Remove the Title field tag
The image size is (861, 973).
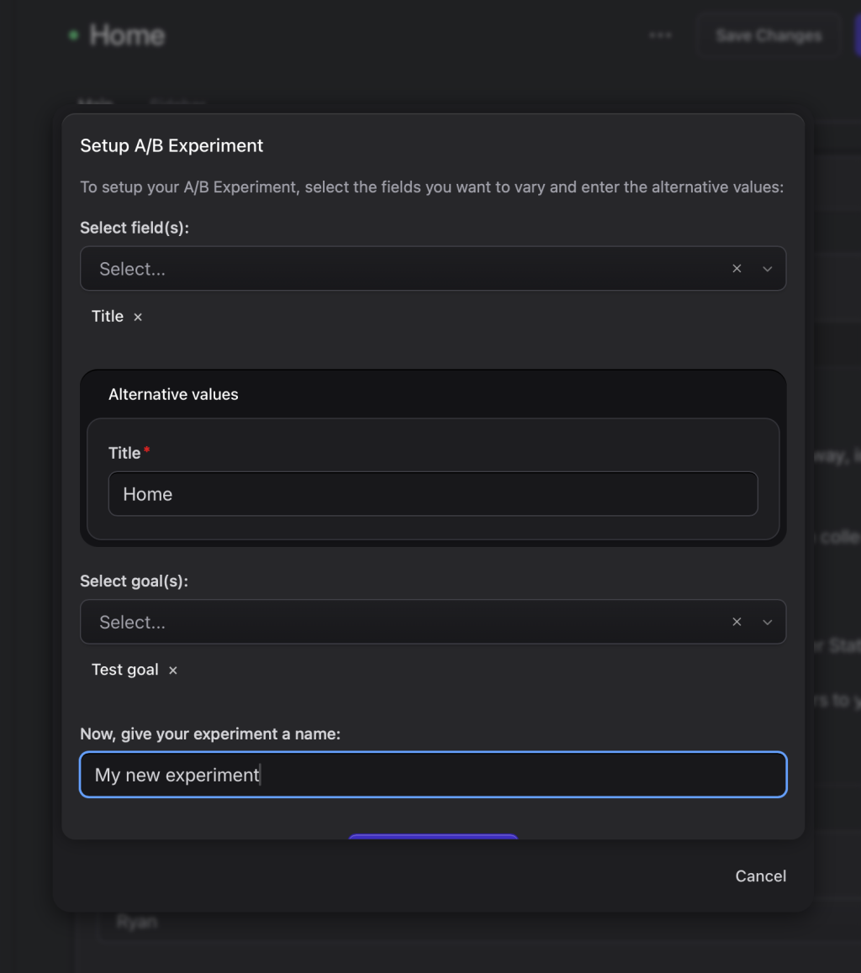(138, 317)
